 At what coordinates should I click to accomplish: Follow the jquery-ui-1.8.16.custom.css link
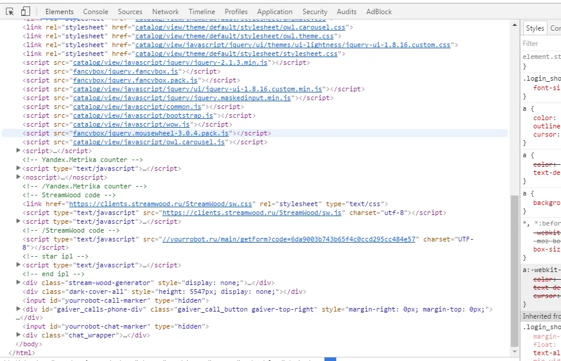[293, 45]
